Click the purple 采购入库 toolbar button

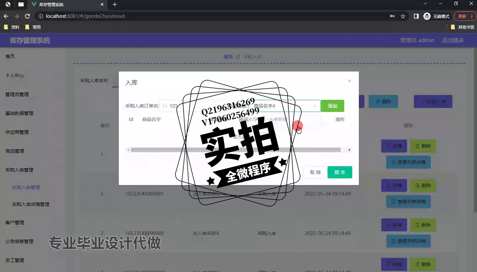pos(433,102)
